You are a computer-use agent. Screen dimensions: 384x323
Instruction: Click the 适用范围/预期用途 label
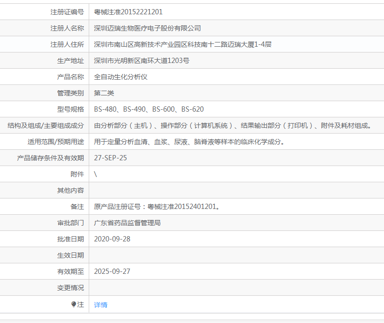click(56, 142)
